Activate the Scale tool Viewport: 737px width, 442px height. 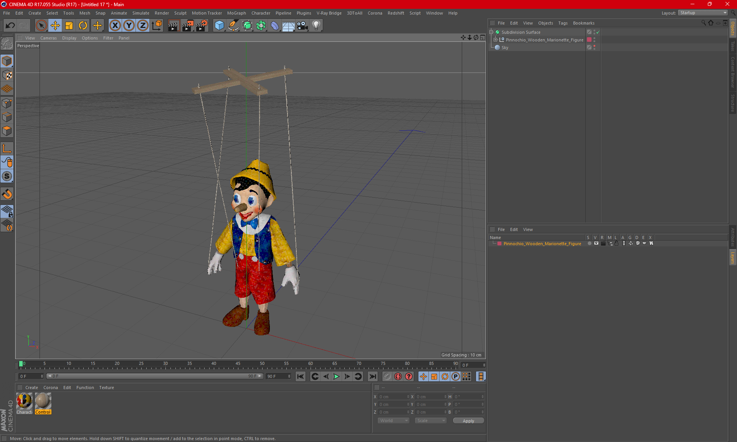pos(69,26)
